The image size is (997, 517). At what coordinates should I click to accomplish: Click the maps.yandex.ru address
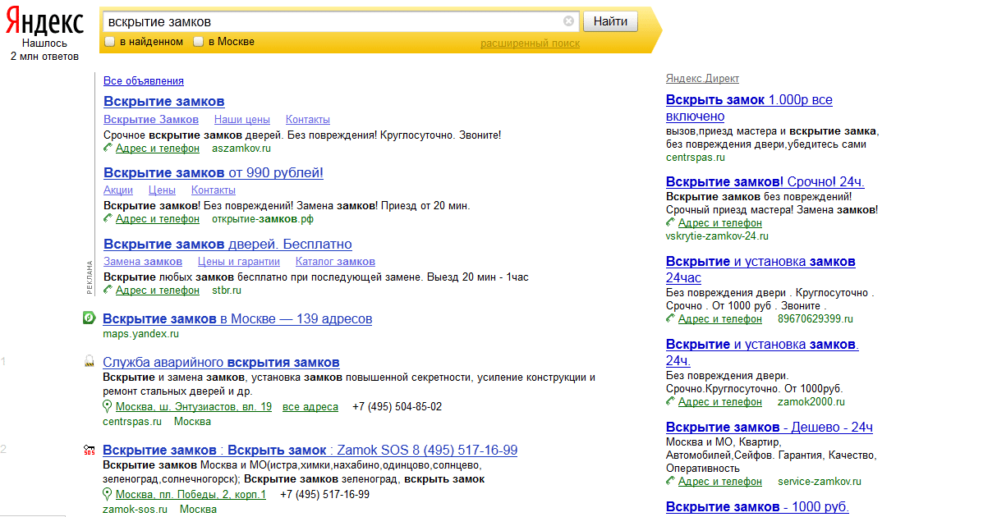[140, 334]
